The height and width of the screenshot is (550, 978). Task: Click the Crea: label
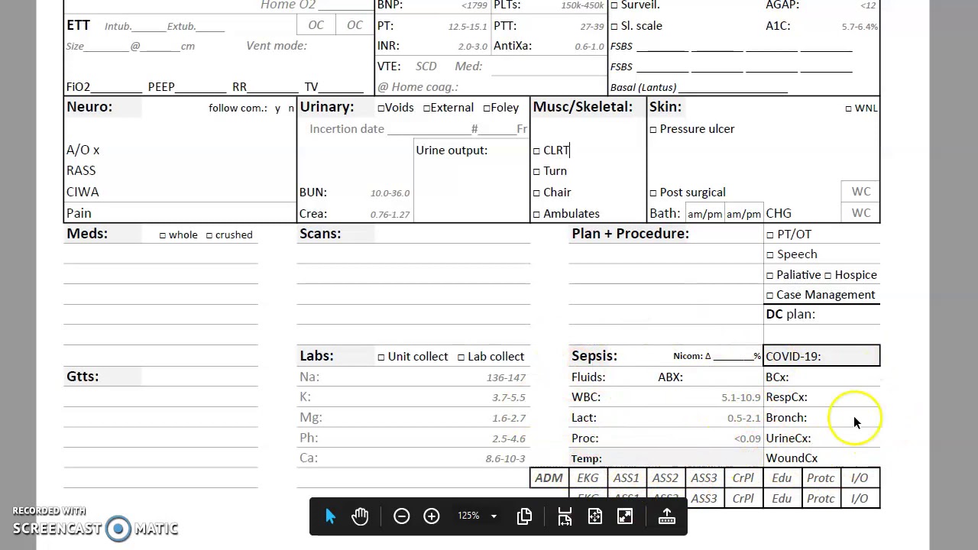tap(313, 214)
